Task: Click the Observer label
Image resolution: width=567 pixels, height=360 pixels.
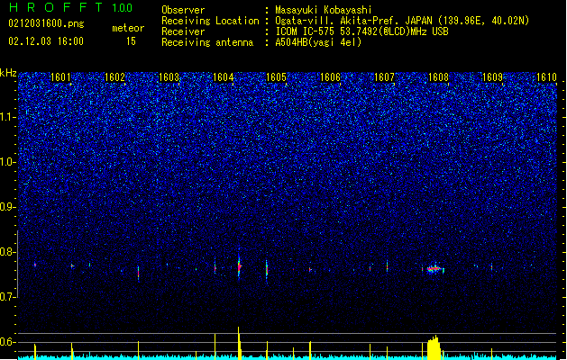Action: [x=183, y=10]
